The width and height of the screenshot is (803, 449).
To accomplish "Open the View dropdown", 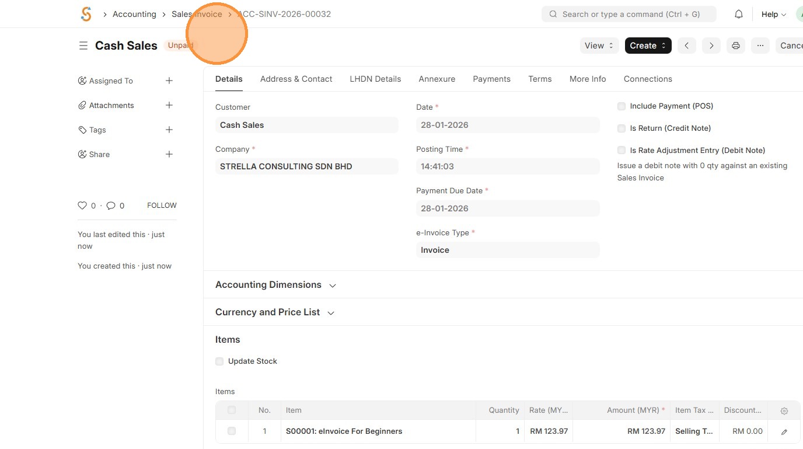I will tap(599, 46).
